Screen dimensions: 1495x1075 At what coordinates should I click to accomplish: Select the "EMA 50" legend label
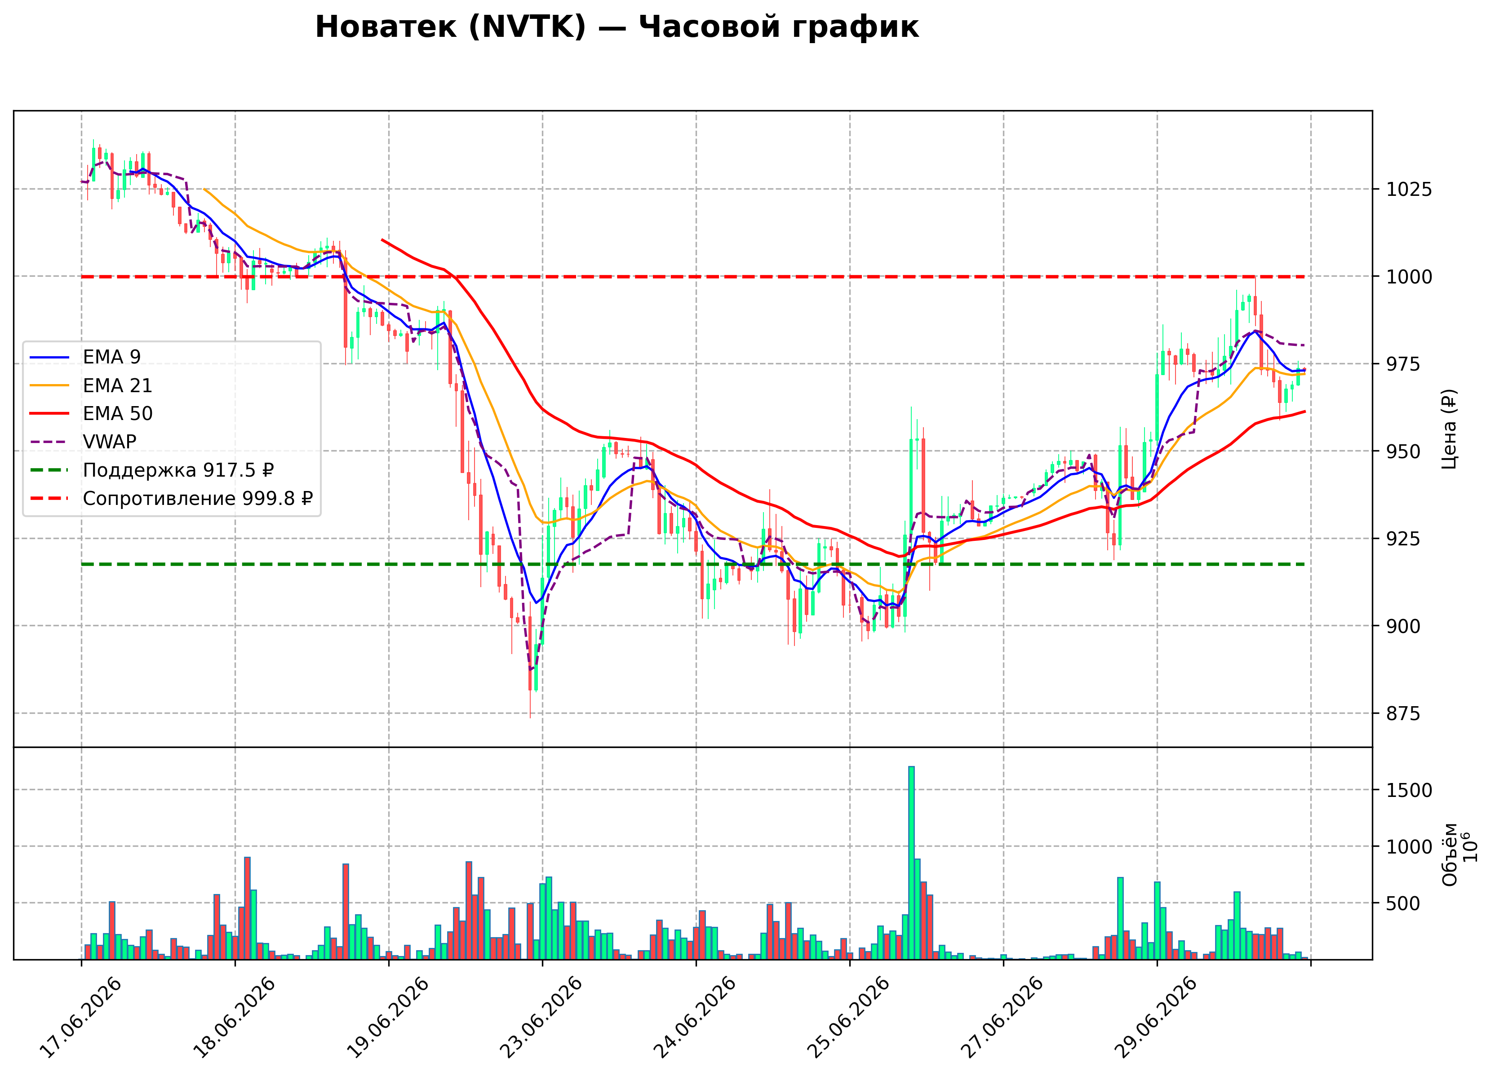click(117, 414)
